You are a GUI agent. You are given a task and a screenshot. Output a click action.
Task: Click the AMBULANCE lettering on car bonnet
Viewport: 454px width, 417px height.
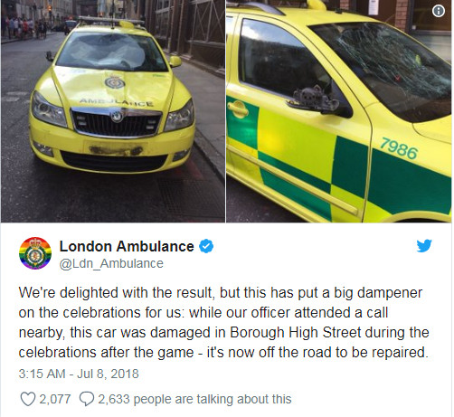tap(117, 102)
